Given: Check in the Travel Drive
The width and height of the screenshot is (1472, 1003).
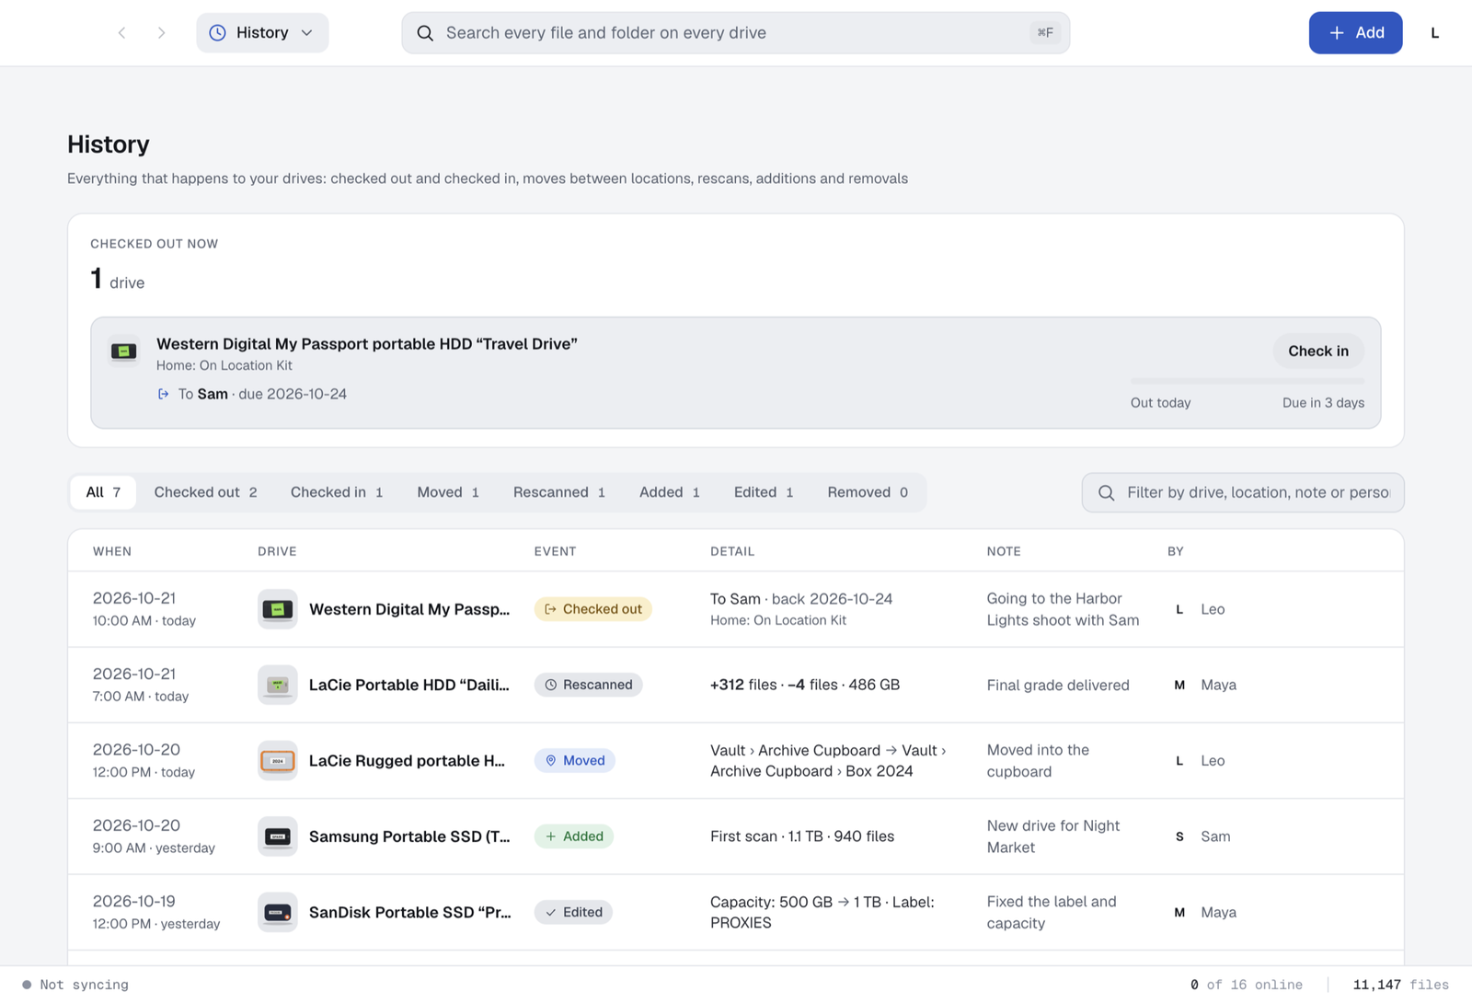Looking at the screenshot, I should [x=1317, y=351].
